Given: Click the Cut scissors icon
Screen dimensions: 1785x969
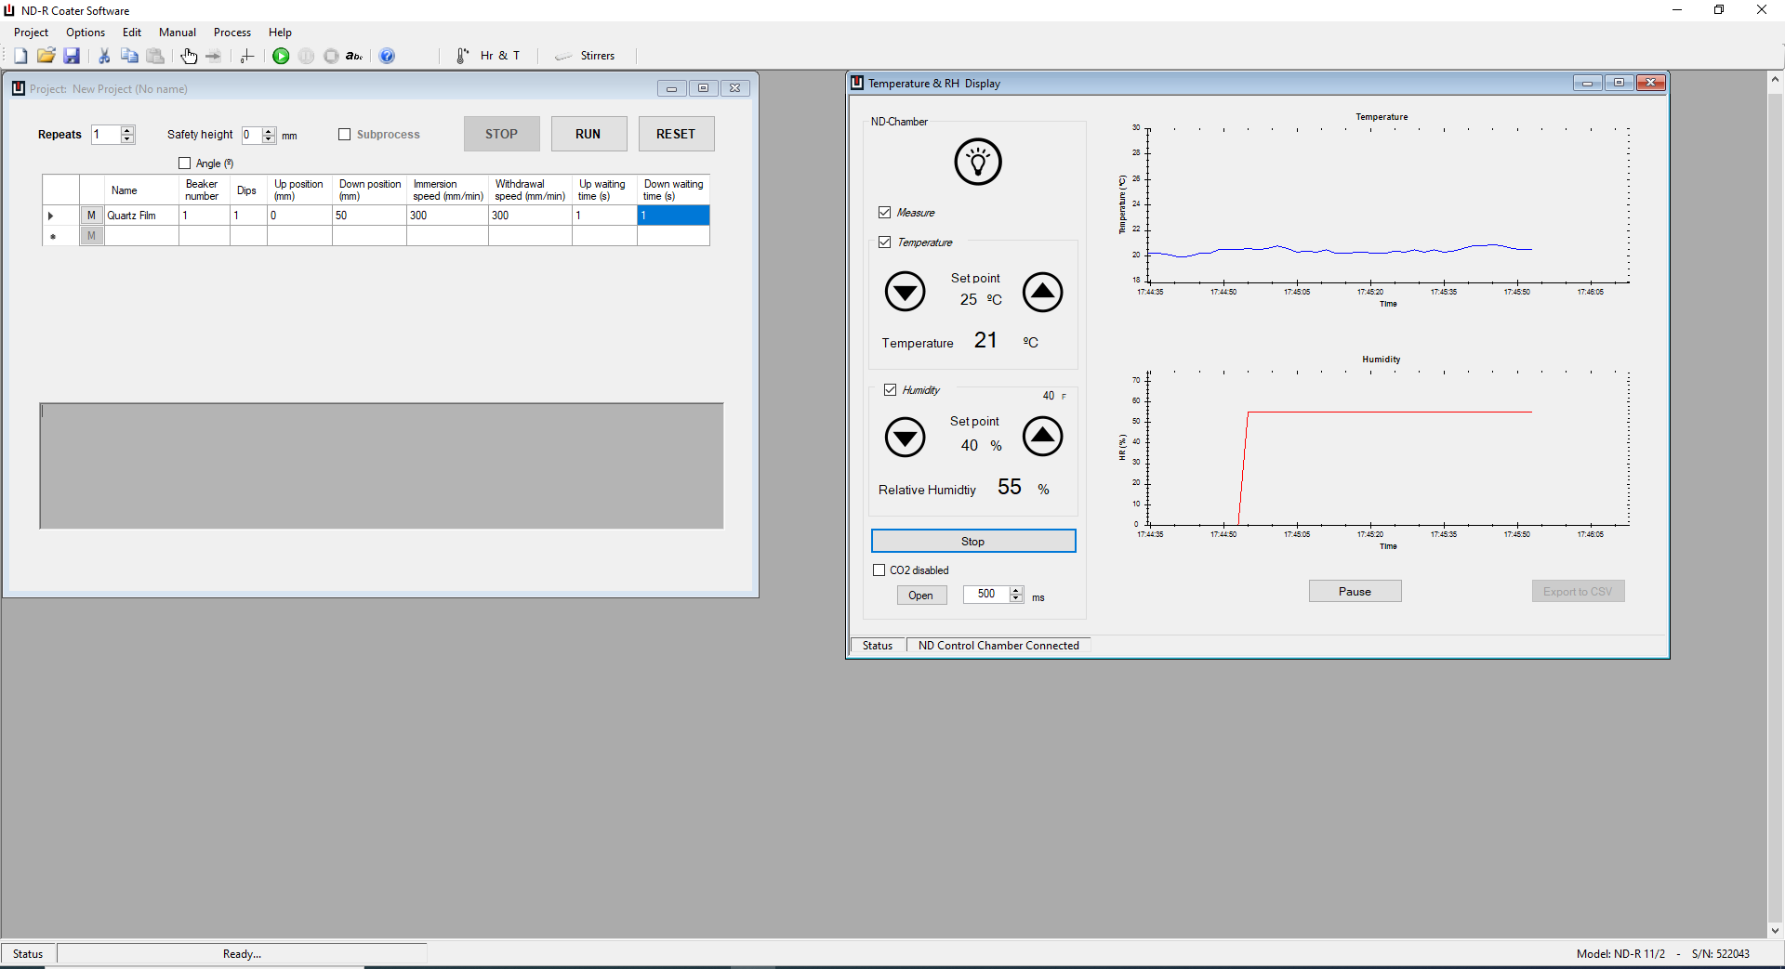Looking at the screenshot, I should coord(104,56).
